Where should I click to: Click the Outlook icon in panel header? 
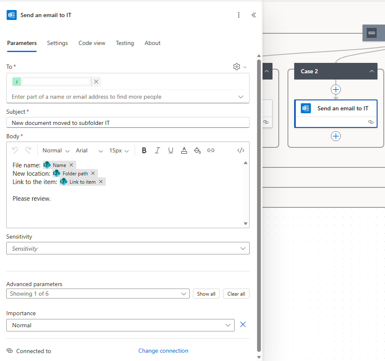pos(12,15)
